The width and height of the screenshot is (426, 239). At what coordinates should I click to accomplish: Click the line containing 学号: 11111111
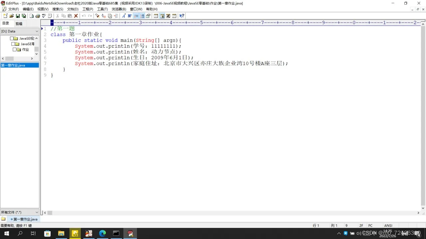(x=128, y=46)
